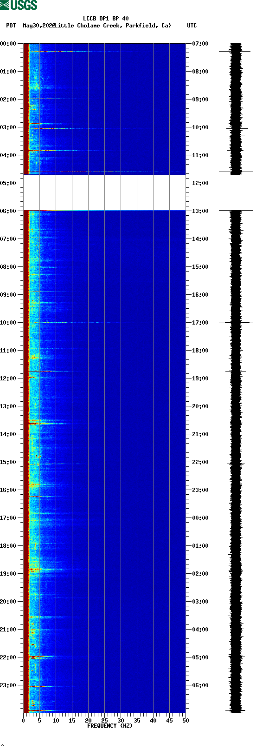Click the 5 Hz frequency tick label
Viewport: 256px width, 750px height.
tap(39, 721)
